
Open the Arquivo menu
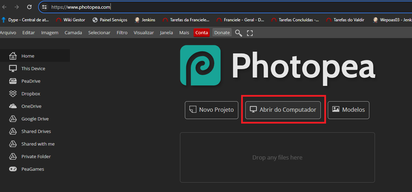[8, 32]
